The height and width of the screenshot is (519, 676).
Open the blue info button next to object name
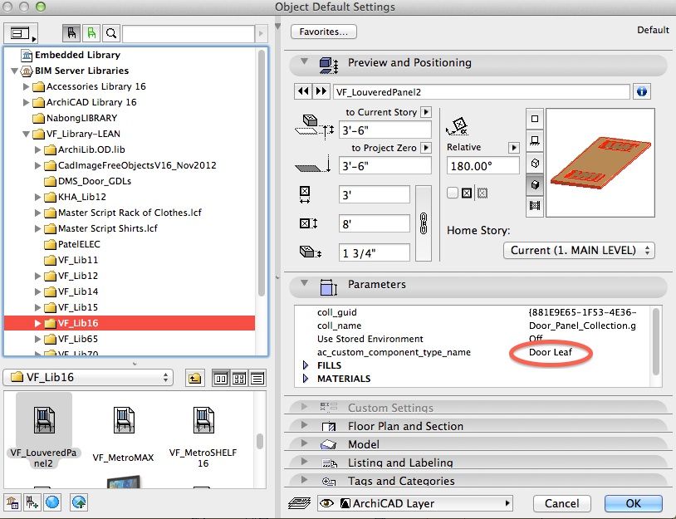click(641, 91)
